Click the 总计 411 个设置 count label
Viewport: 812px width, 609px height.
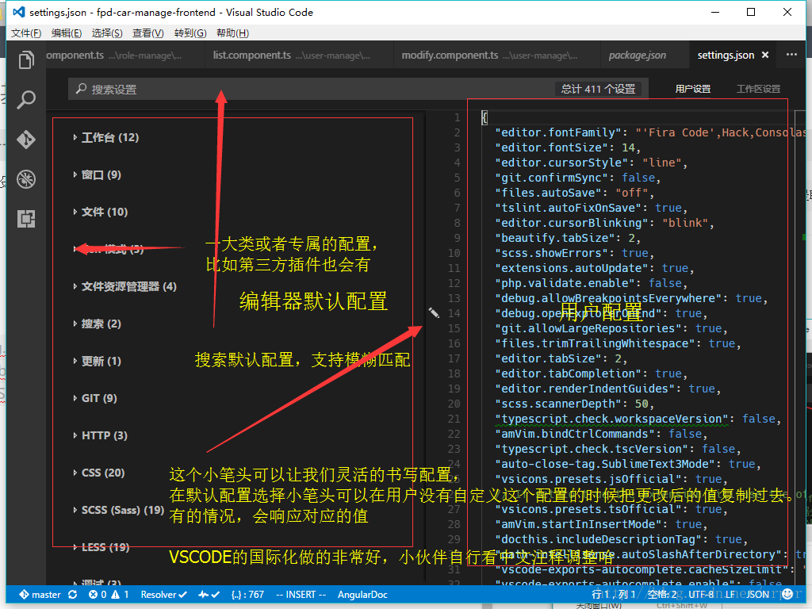click(x=598, y=89)
